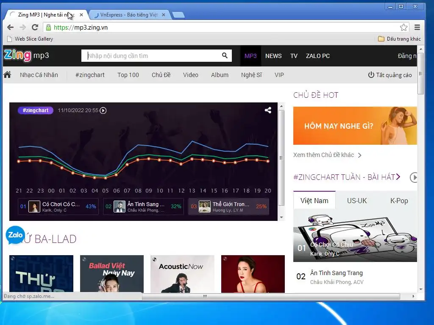This screenshot has height=325, width=434.
Task: Close the VnExpress tab
Action: [164, 15]
